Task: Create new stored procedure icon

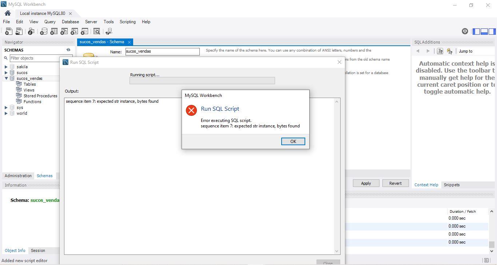Action: tap(74, 32)
